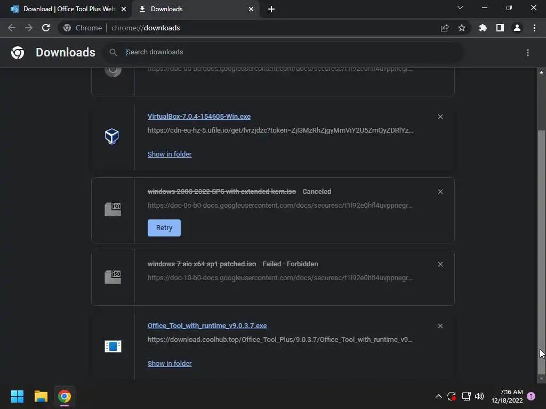Open the Chrome profile avatar
The width and height of the screenshot is (546, 409).
517,28
